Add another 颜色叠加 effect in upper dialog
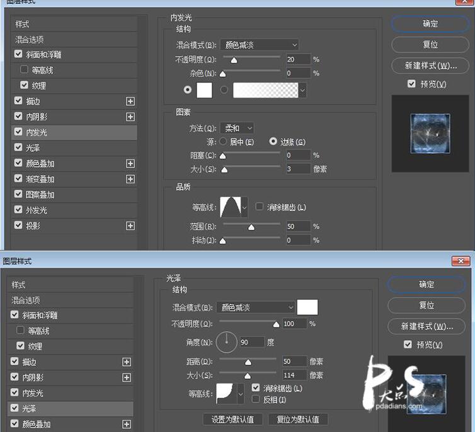Image resolution: width=475 pixels, height=432 pixels. coord(130,164)
